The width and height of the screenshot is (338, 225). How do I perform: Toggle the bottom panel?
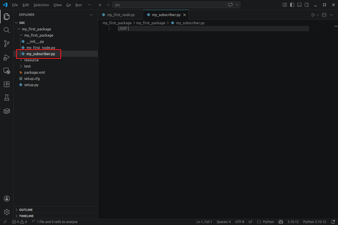click(299, 5)
